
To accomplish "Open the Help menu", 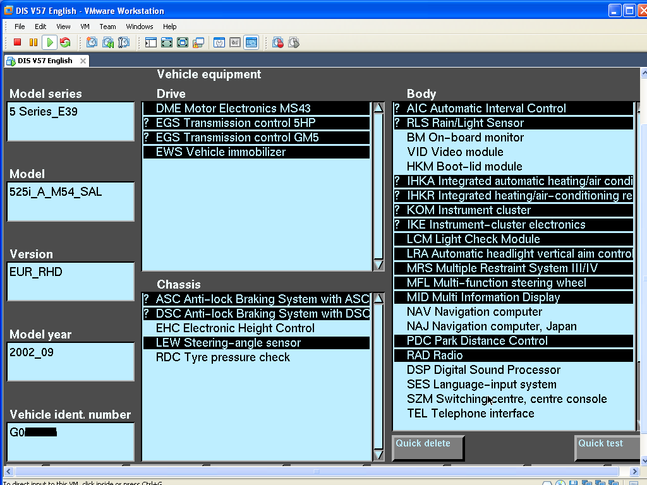I will point(169,27).
